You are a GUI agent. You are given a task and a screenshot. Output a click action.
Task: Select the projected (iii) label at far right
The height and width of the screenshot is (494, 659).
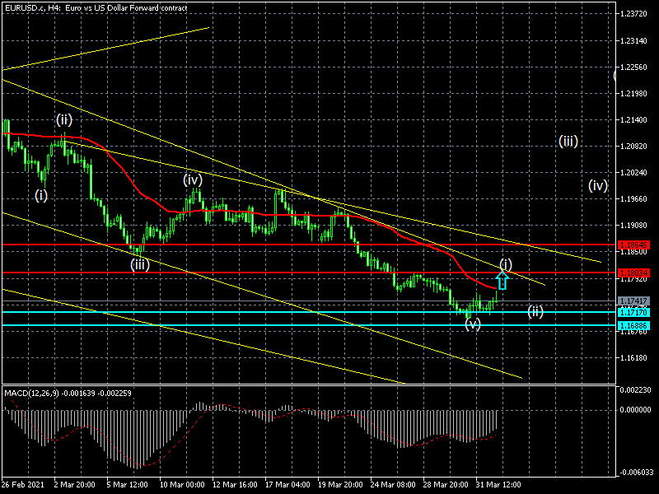coord(568,141)
